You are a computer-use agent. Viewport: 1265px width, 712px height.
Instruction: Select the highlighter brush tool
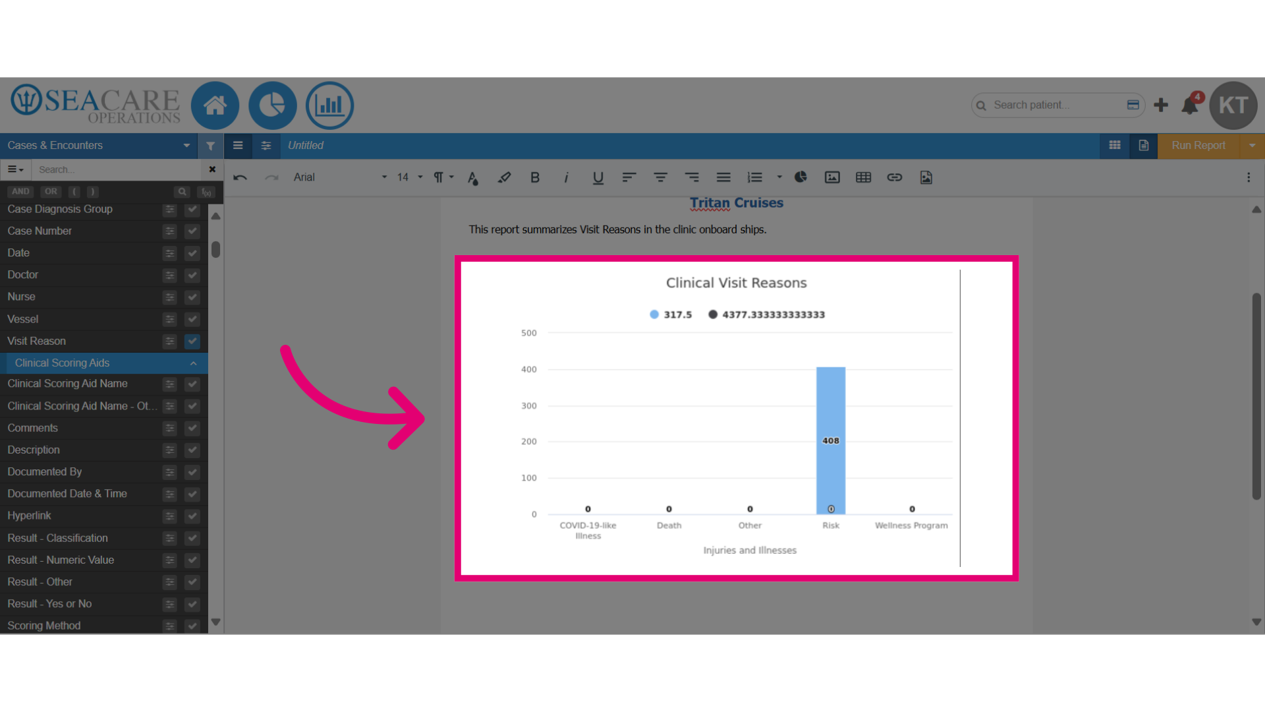pos(504,177)
